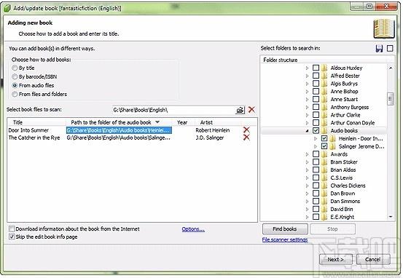Click folder tree scrollbar up arrow

coord(391,68)
